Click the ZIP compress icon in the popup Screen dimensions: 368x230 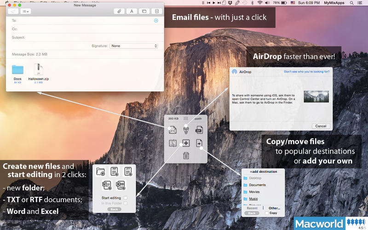pos(199,130)
